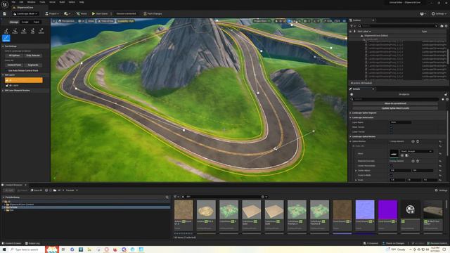Collapse the Landscape Deformation section
This screenshot has height=253, width=450.
(x=350, y=117)
